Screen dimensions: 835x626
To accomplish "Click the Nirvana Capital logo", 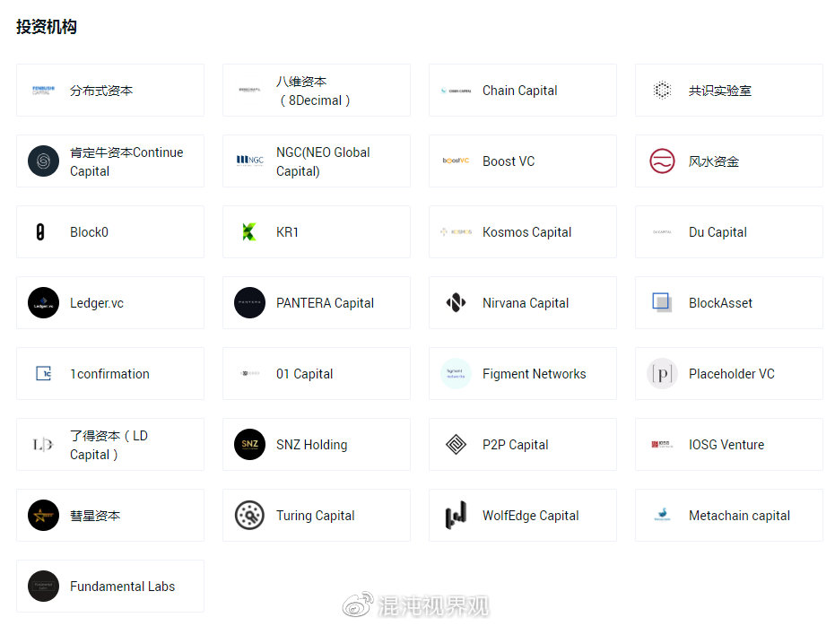I will click(456, 303).
